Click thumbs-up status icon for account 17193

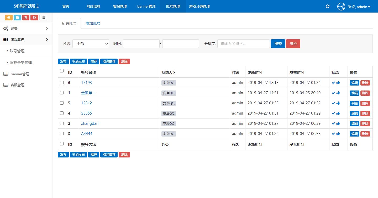click(x=338, y=83)
